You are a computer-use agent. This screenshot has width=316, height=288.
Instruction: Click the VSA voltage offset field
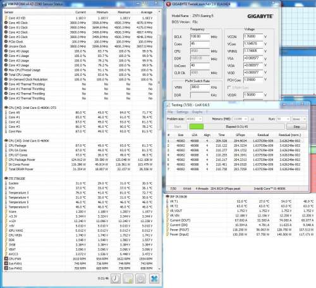point(253,58)
